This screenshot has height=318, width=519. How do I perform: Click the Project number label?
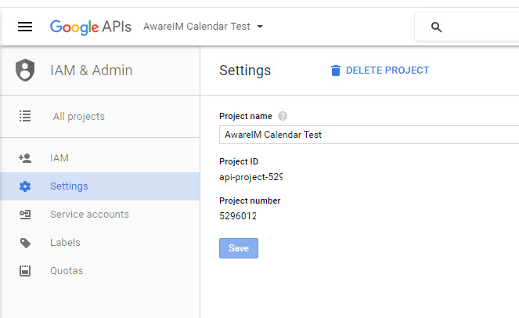tap(250, 201)
